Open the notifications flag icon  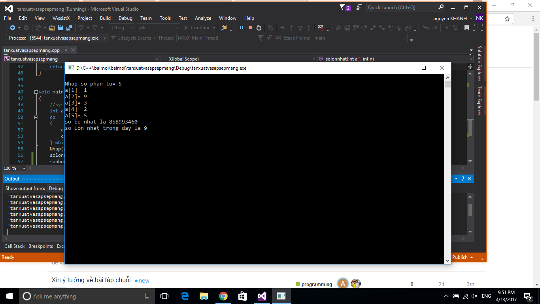coord(342,8)
